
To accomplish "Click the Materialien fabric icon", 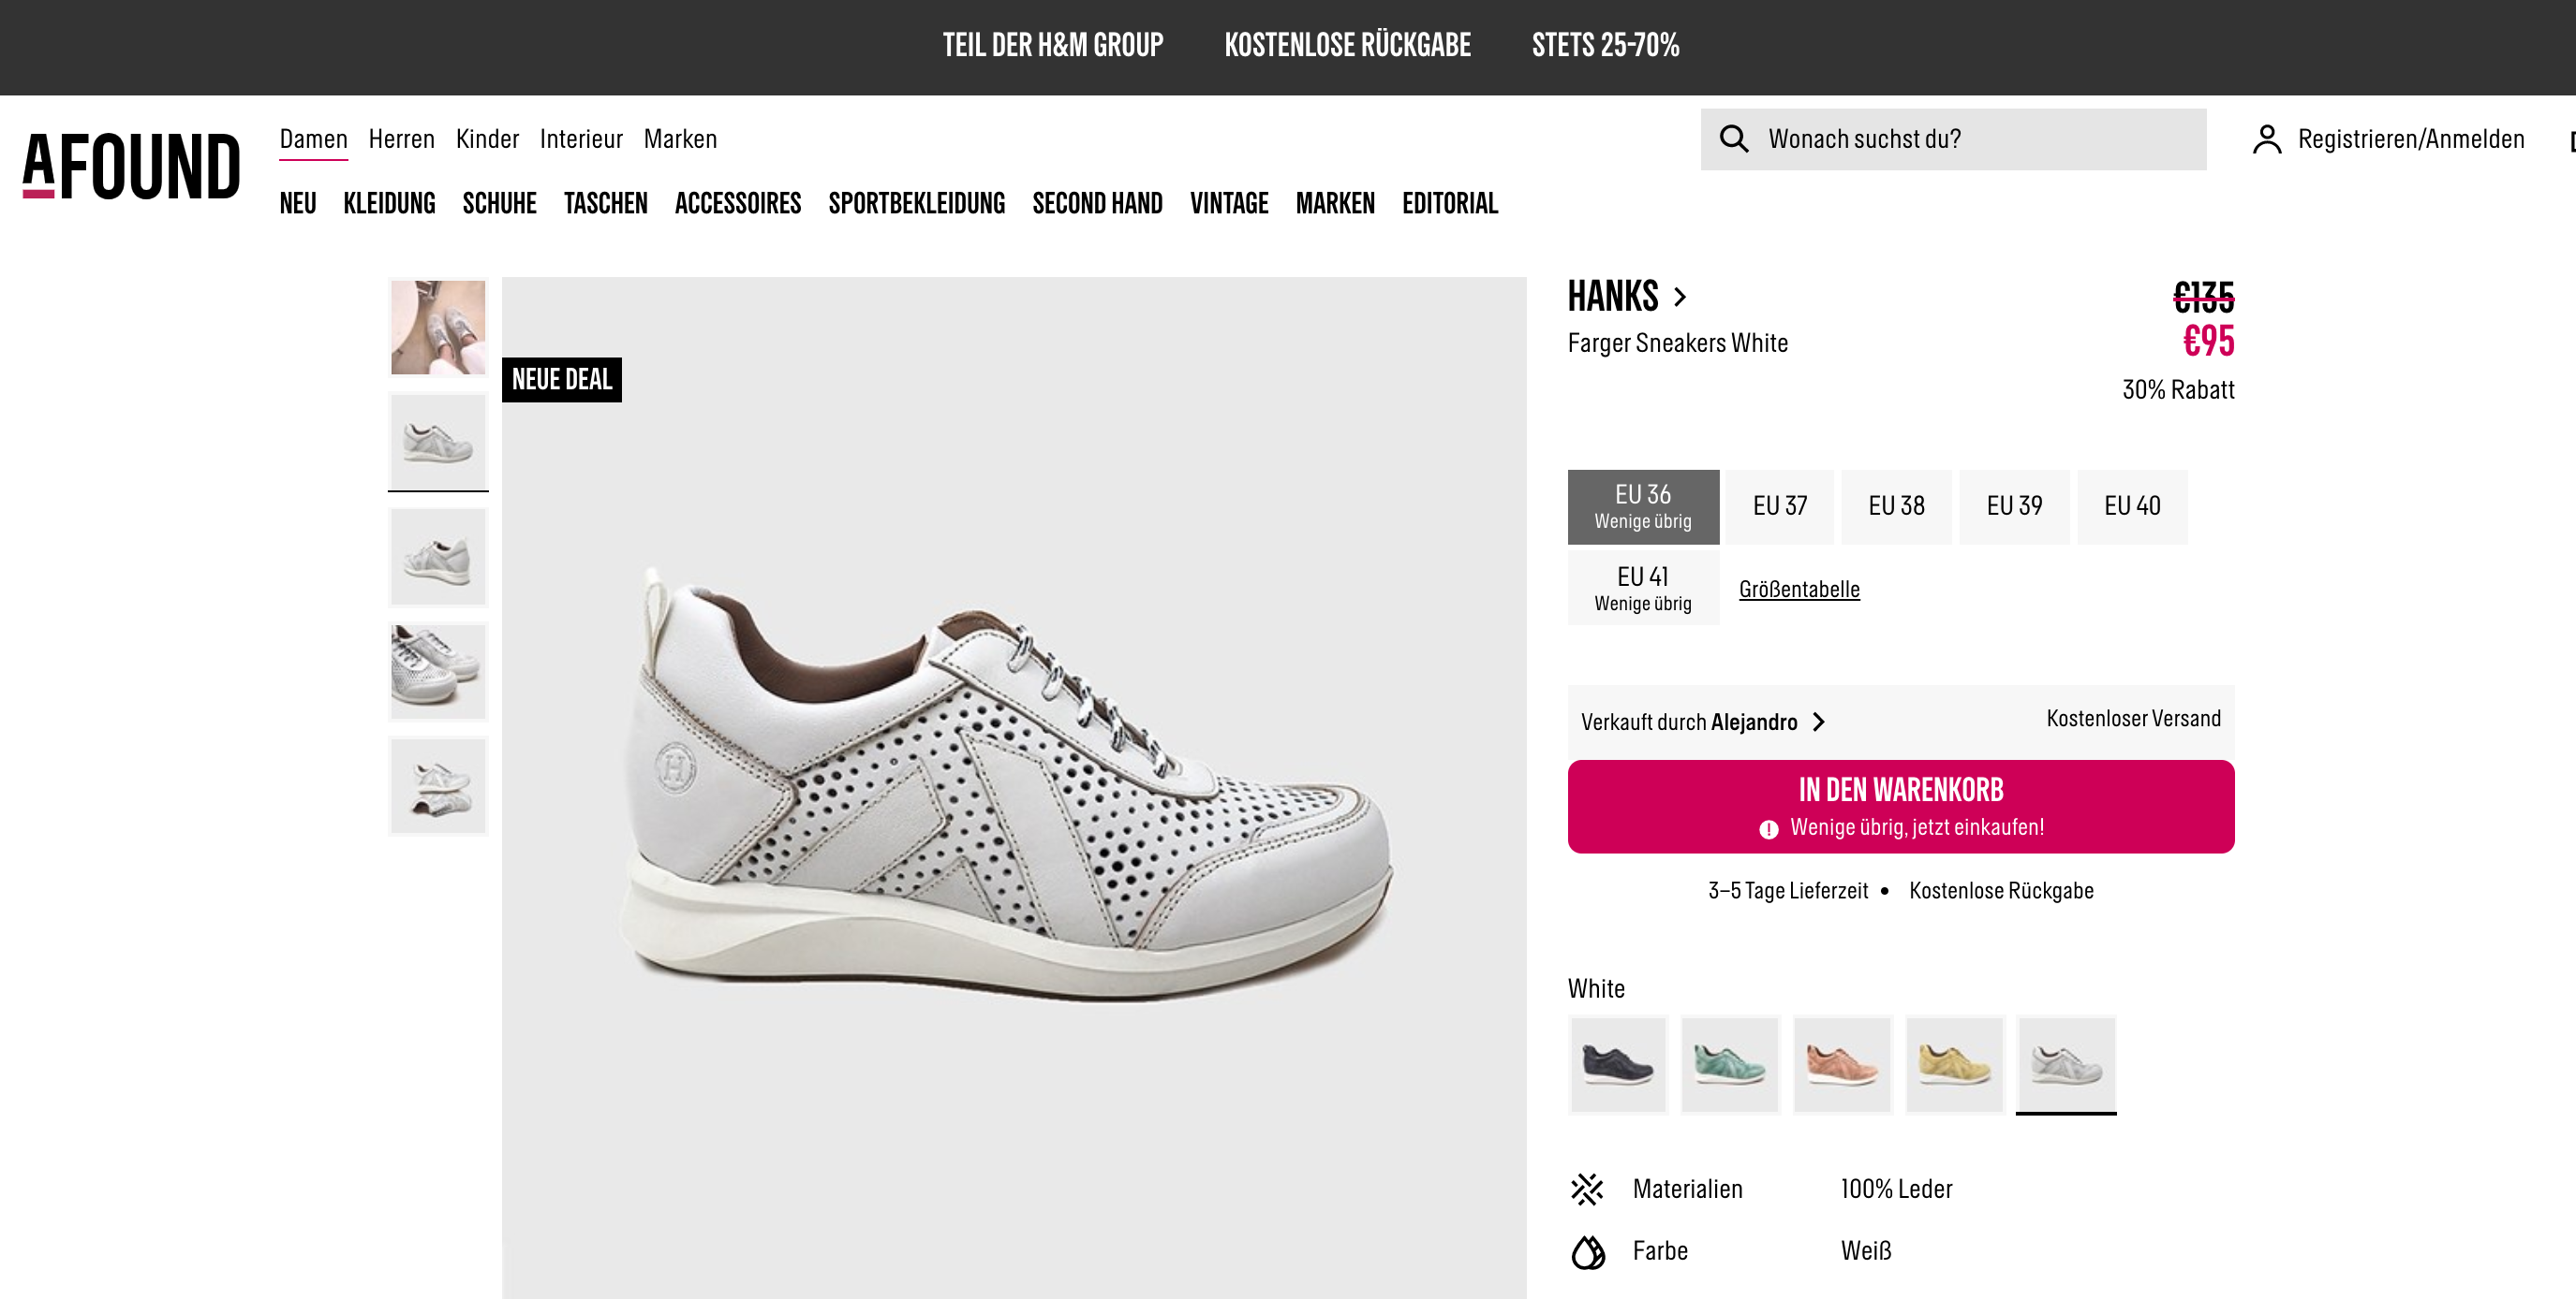I will (1587, 1190).
